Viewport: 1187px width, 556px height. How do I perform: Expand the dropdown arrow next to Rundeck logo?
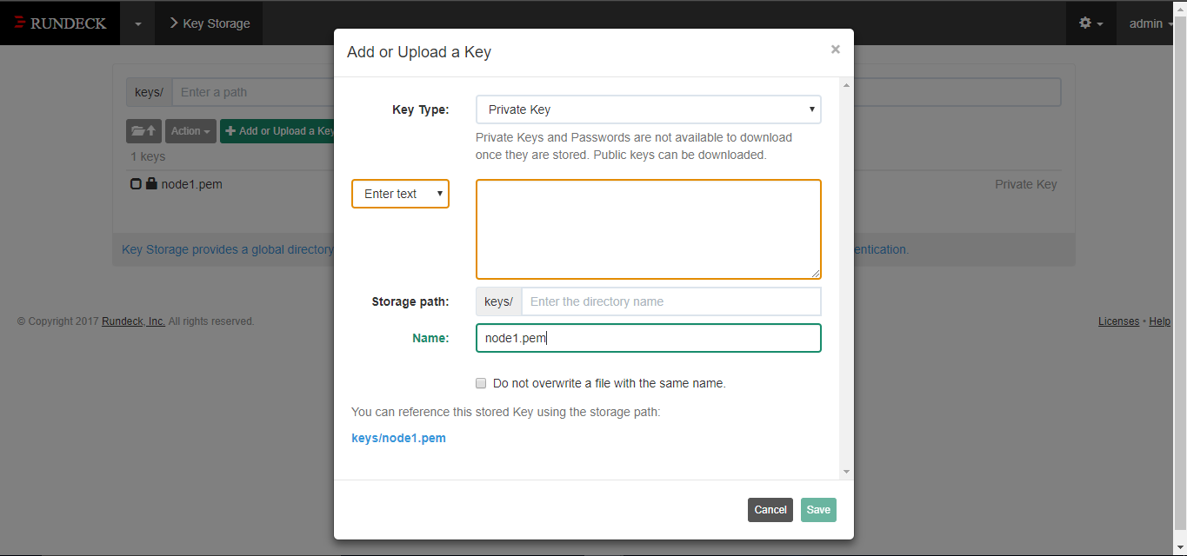(x=137, y=23)
